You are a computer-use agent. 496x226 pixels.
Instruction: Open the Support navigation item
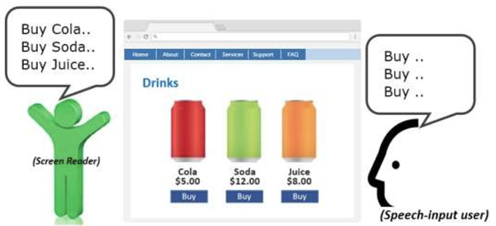[x=263, y=55]
